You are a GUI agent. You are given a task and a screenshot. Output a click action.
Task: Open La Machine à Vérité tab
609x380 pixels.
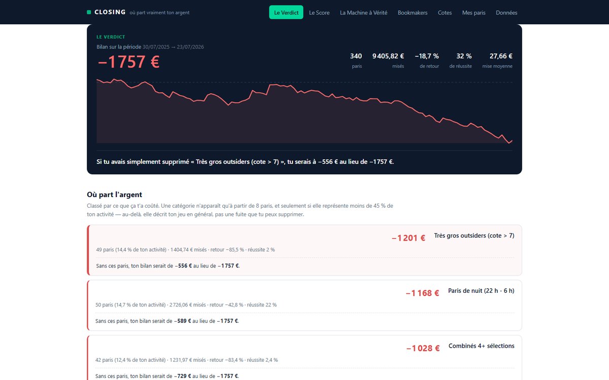pos(364,13)
